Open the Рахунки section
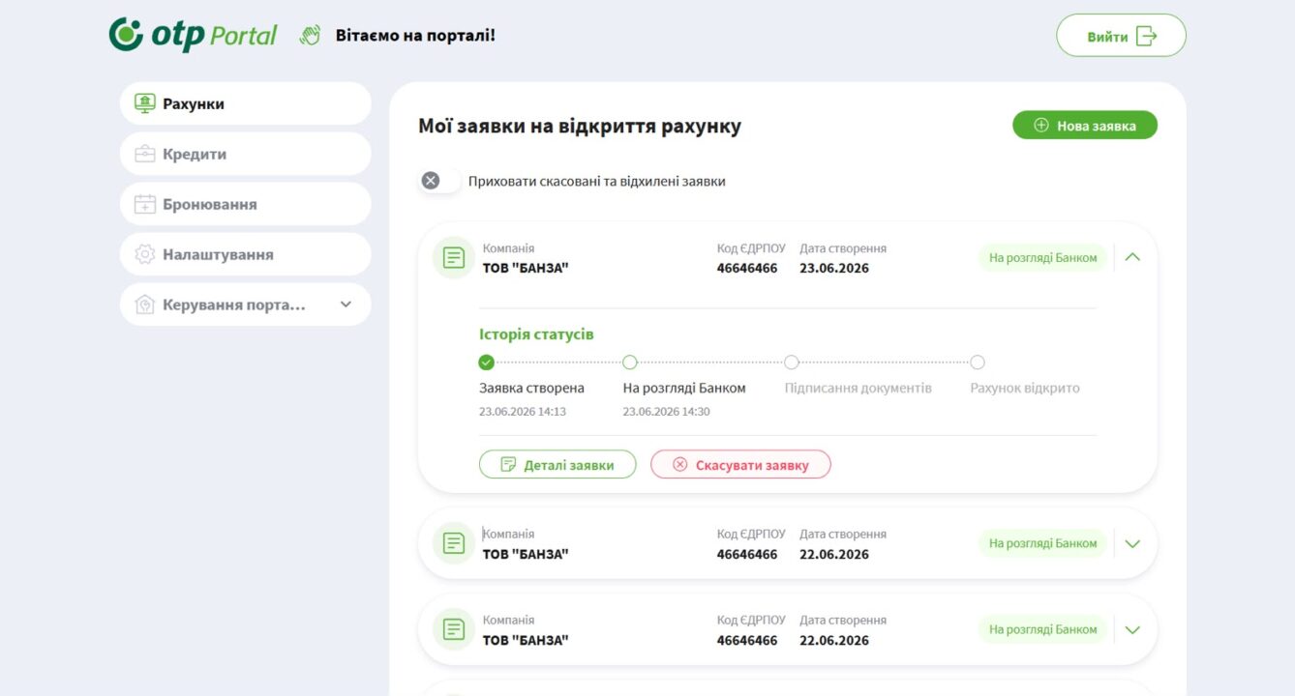Image resolution: width=1295 pixels, height=696 pixels. (x=246, y=103)
